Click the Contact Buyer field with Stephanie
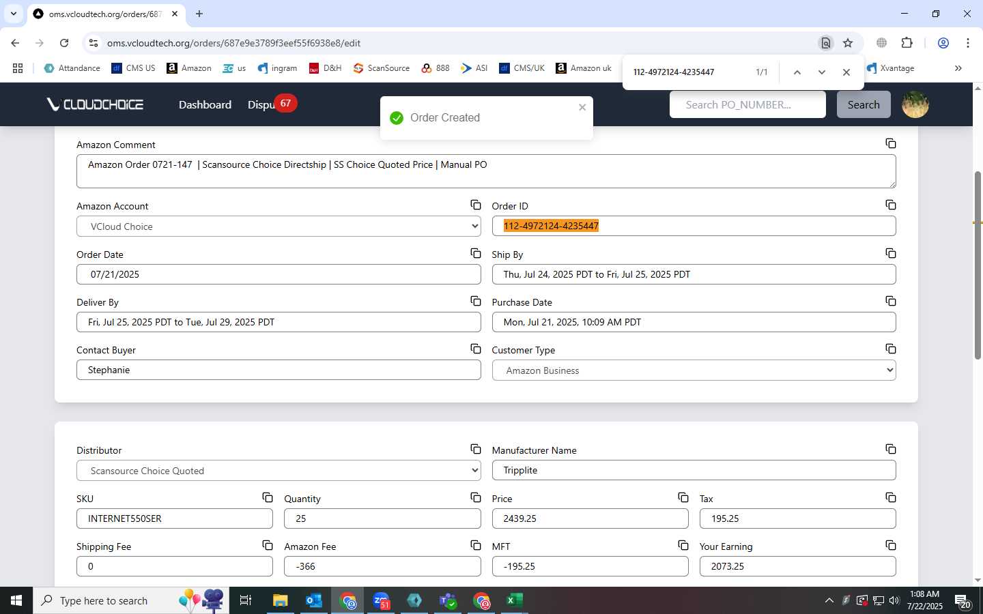Viewport: 983px width, 614px height. tap(279, 370)
